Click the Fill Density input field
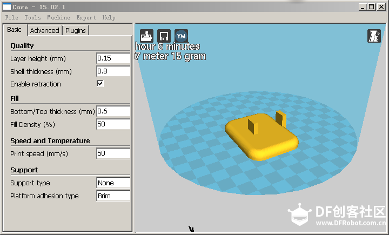 tap(113, 124)
